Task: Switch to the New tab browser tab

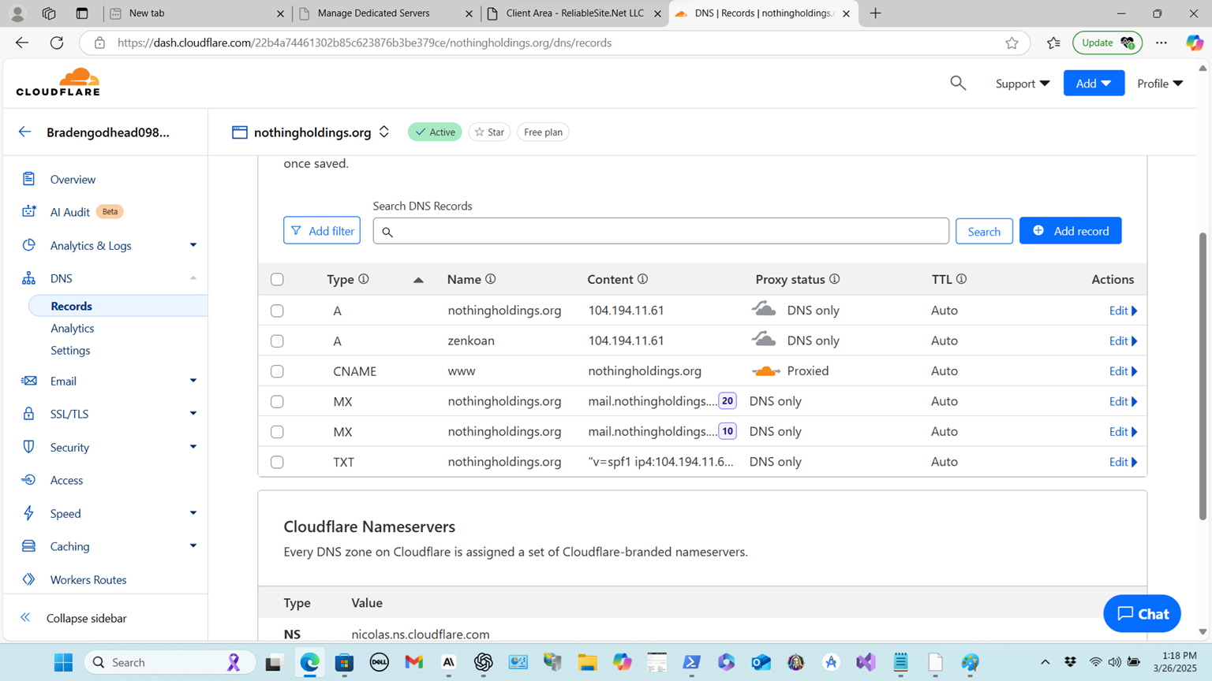Action: tap(197, 13)
